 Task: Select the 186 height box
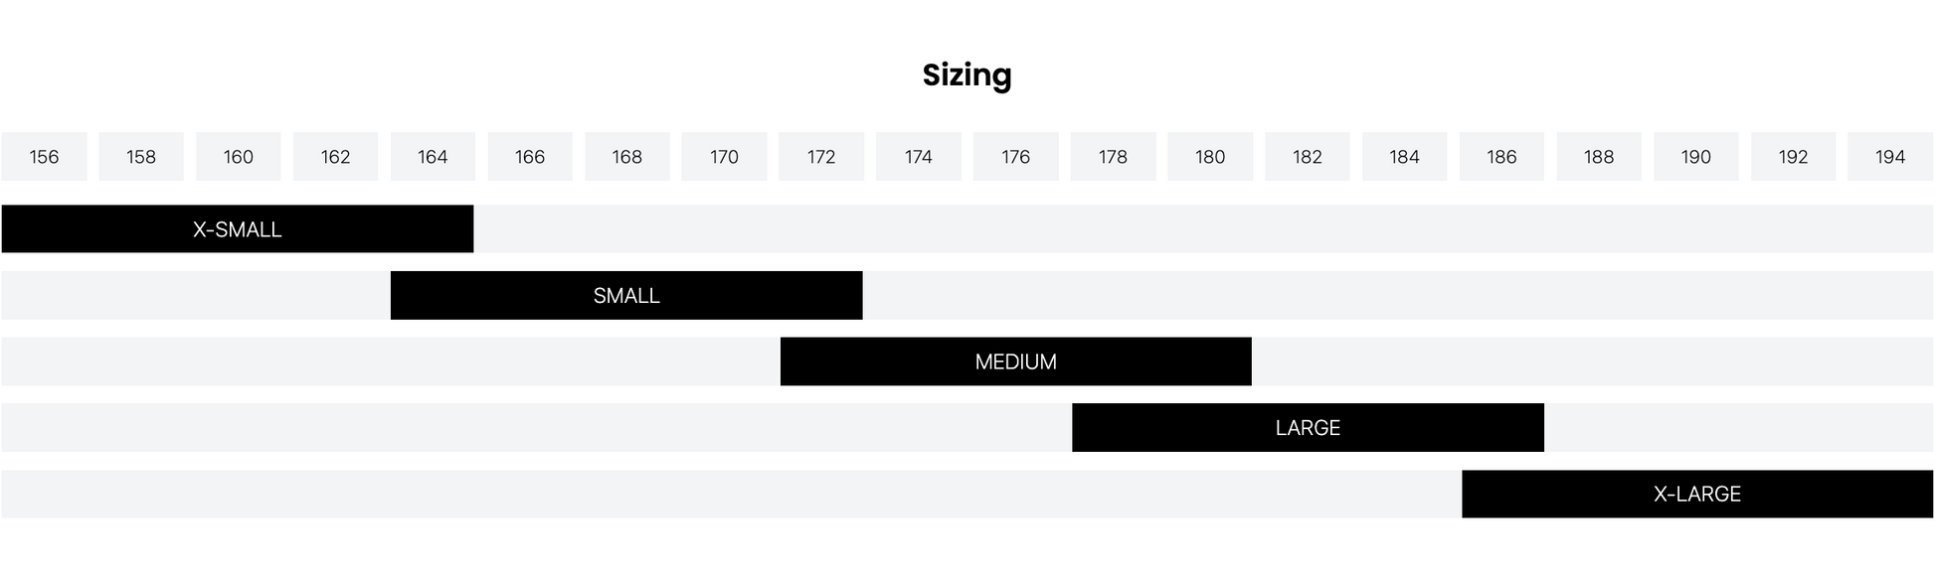(1501, 157)
